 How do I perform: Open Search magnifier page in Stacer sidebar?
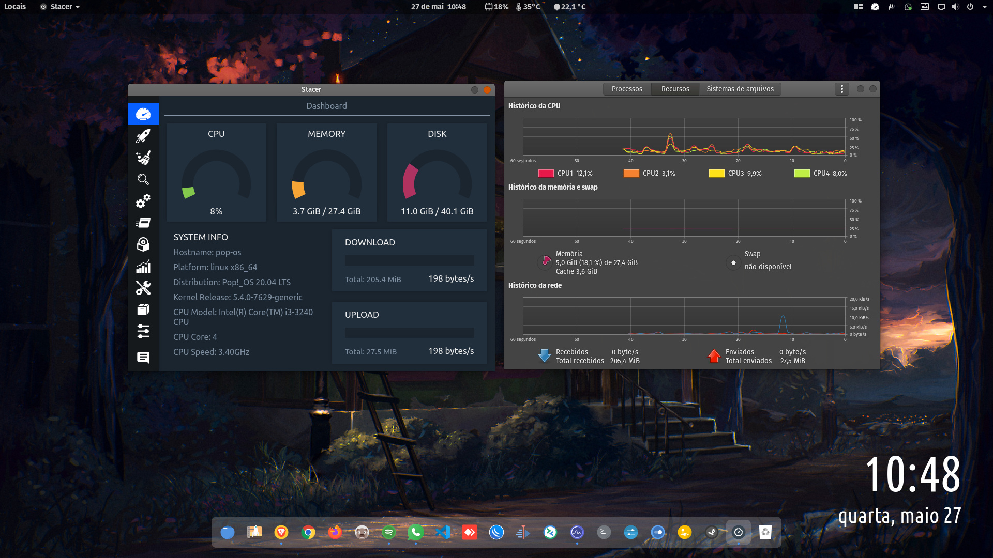point(143,179)
